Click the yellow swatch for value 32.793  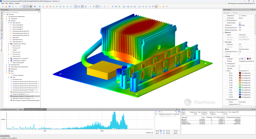coord(240,83)
